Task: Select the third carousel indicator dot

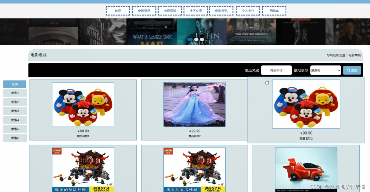Action: (x=202, y=40)
